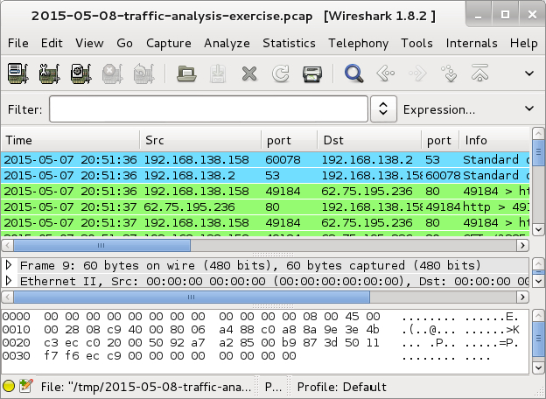The image size is (546, 399).
Task: Open the View menu
Action: tap(89, 43)
